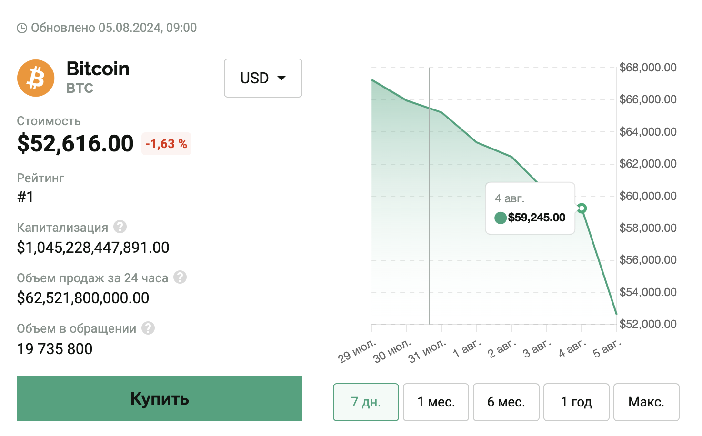
Task: Click the clock icon beside update time
Action: coord(22,28)
